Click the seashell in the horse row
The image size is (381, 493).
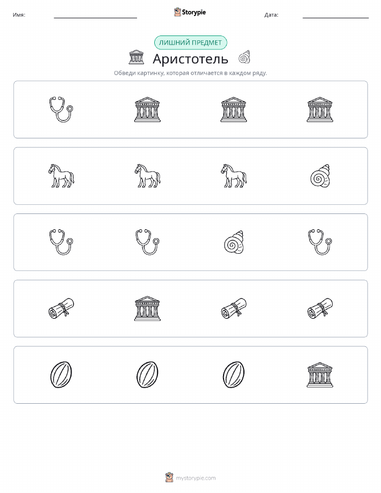[320, 176]
